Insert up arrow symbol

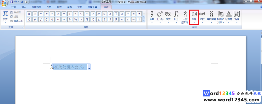click(x=139, y=19)
